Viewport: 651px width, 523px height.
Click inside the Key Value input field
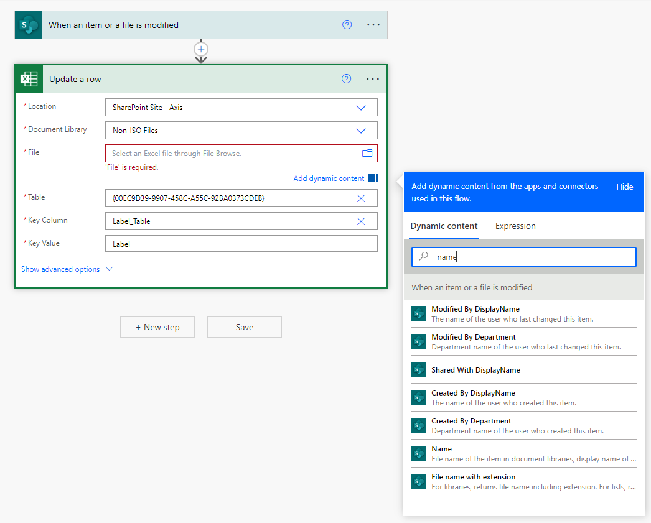pyautogui.click(x=241, y=243)
